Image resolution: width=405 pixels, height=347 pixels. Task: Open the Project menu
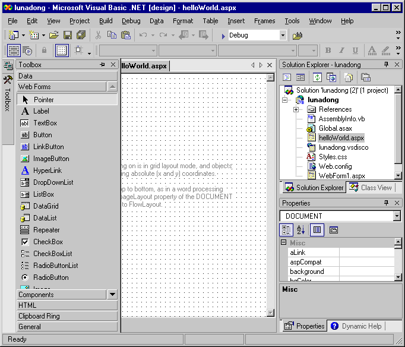(80, 21)
